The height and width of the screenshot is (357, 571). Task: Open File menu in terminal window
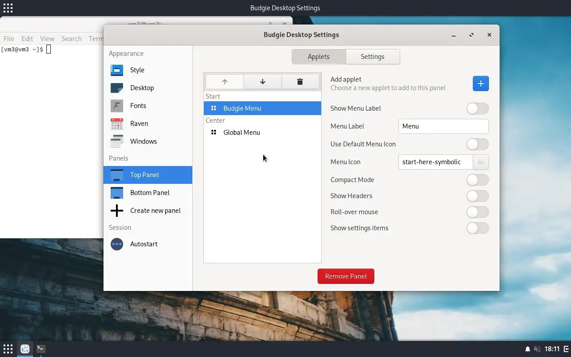tap(8, 39)
